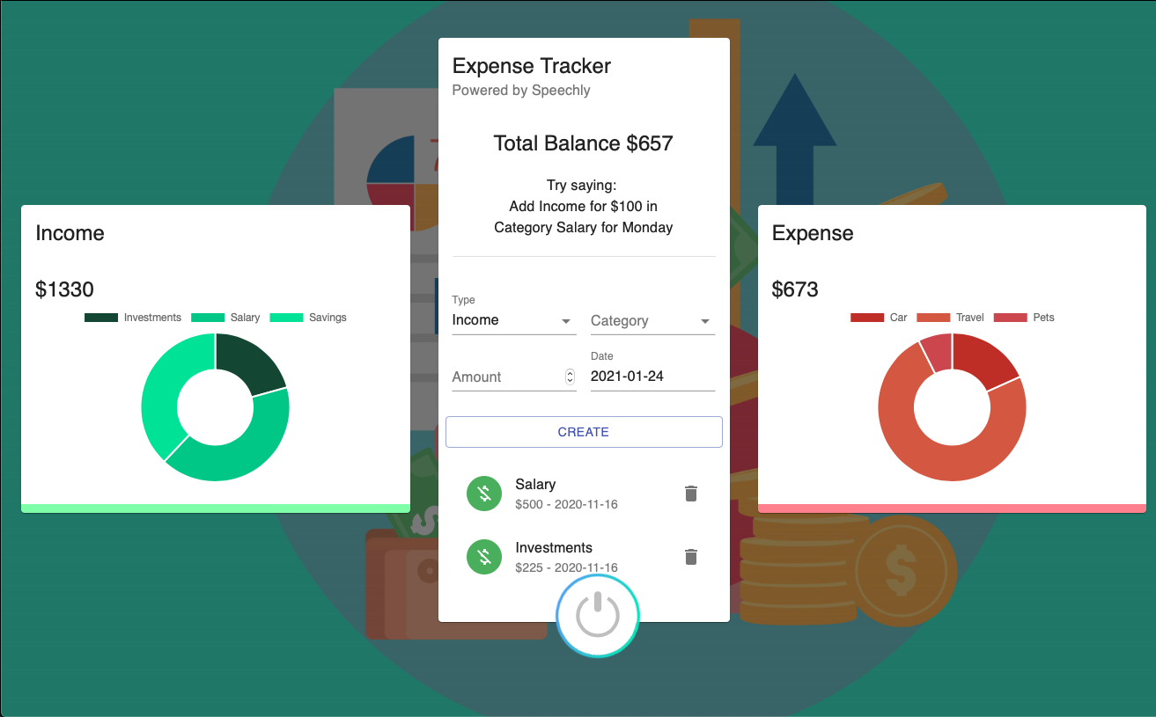The height and width of the screenshot is (717, 1156).
Task: Click the CREATE button
Action: [584, 432]
